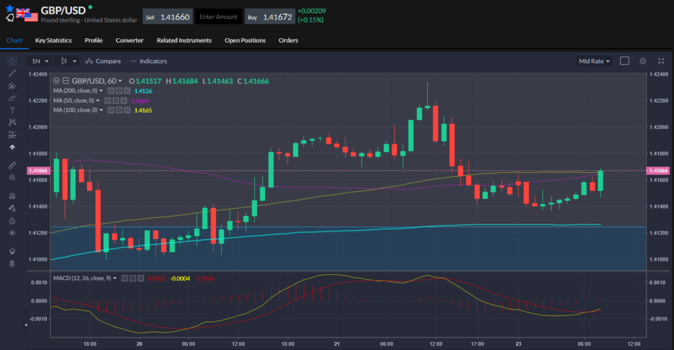
Task: Select the text annotation tool
Action: (x=12, y=110)
